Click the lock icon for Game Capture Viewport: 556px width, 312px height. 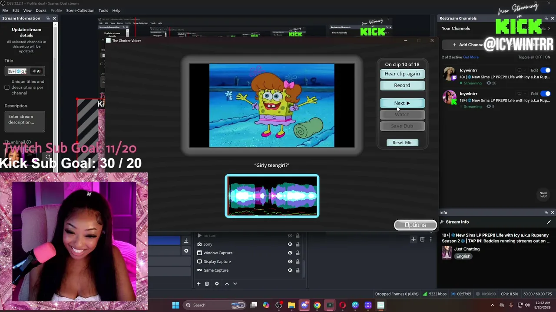298,270
